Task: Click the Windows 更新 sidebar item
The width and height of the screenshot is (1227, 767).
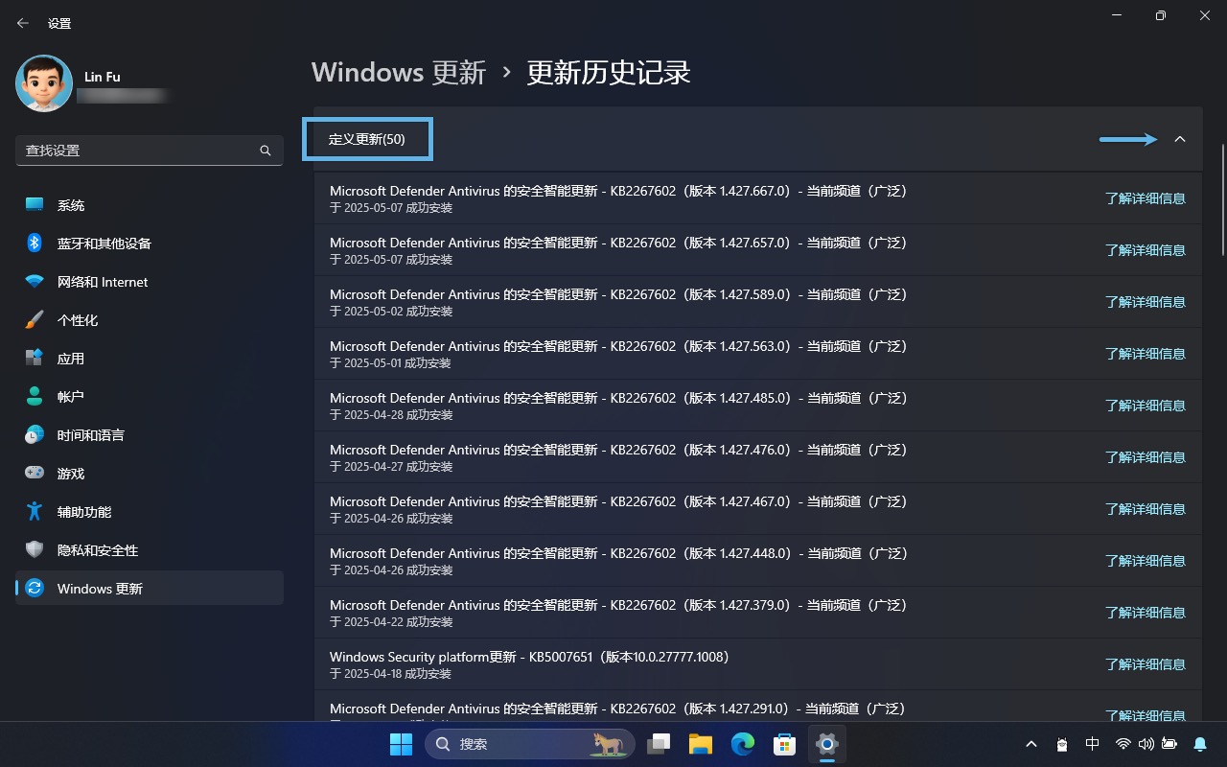Action: (150, 589)
